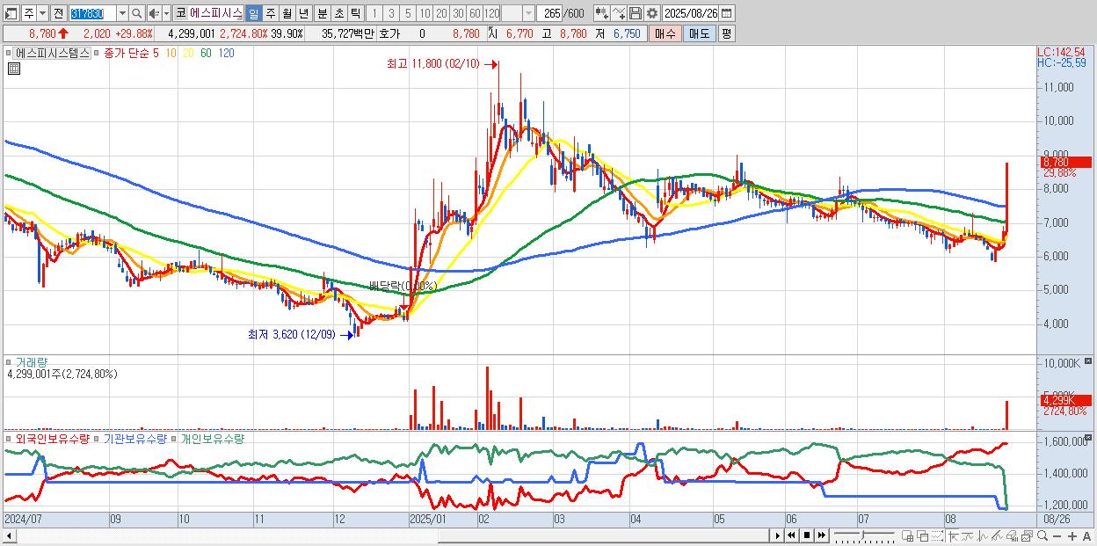
Task: Expand the speaker options dropdown arrow
Action: pos(166,14)
